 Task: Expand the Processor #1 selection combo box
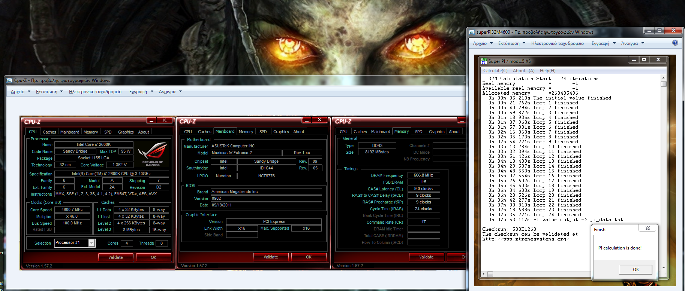pos(91,243)
